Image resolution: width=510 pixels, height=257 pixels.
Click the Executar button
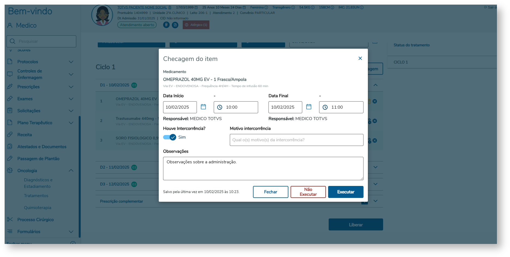tap(346, 192)
